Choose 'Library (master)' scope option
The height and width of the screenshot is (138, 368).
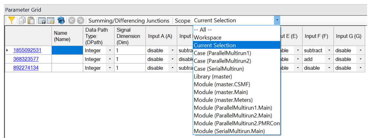[x=213, y=77]
